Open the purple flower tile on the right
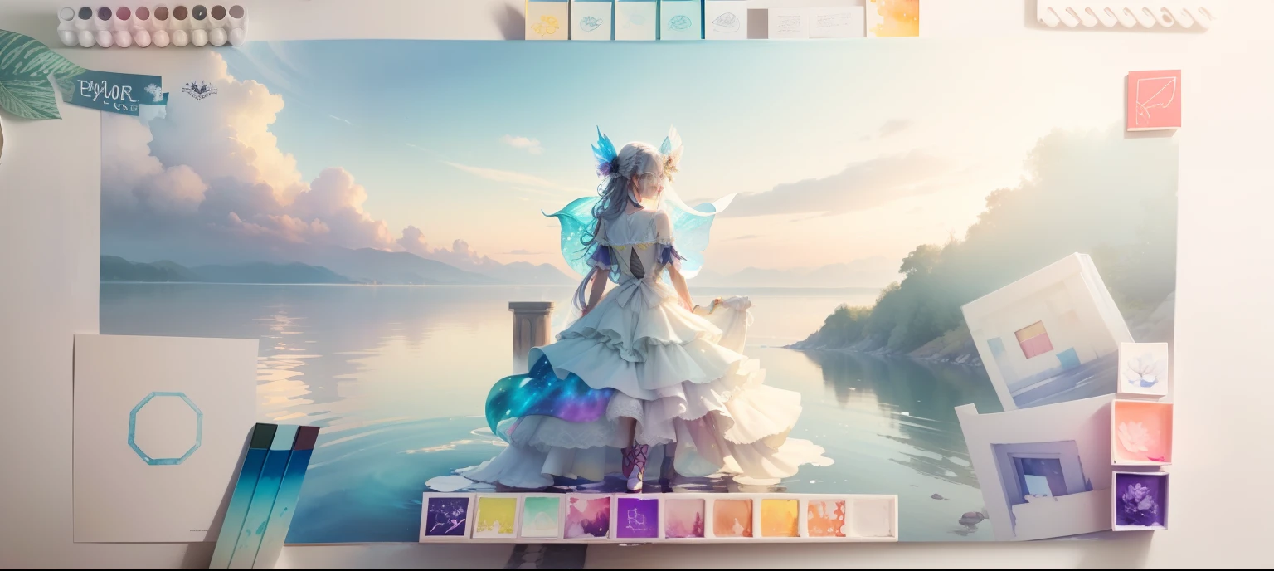This screenshot has width=1274, height=571. (x=1140, y=500)
